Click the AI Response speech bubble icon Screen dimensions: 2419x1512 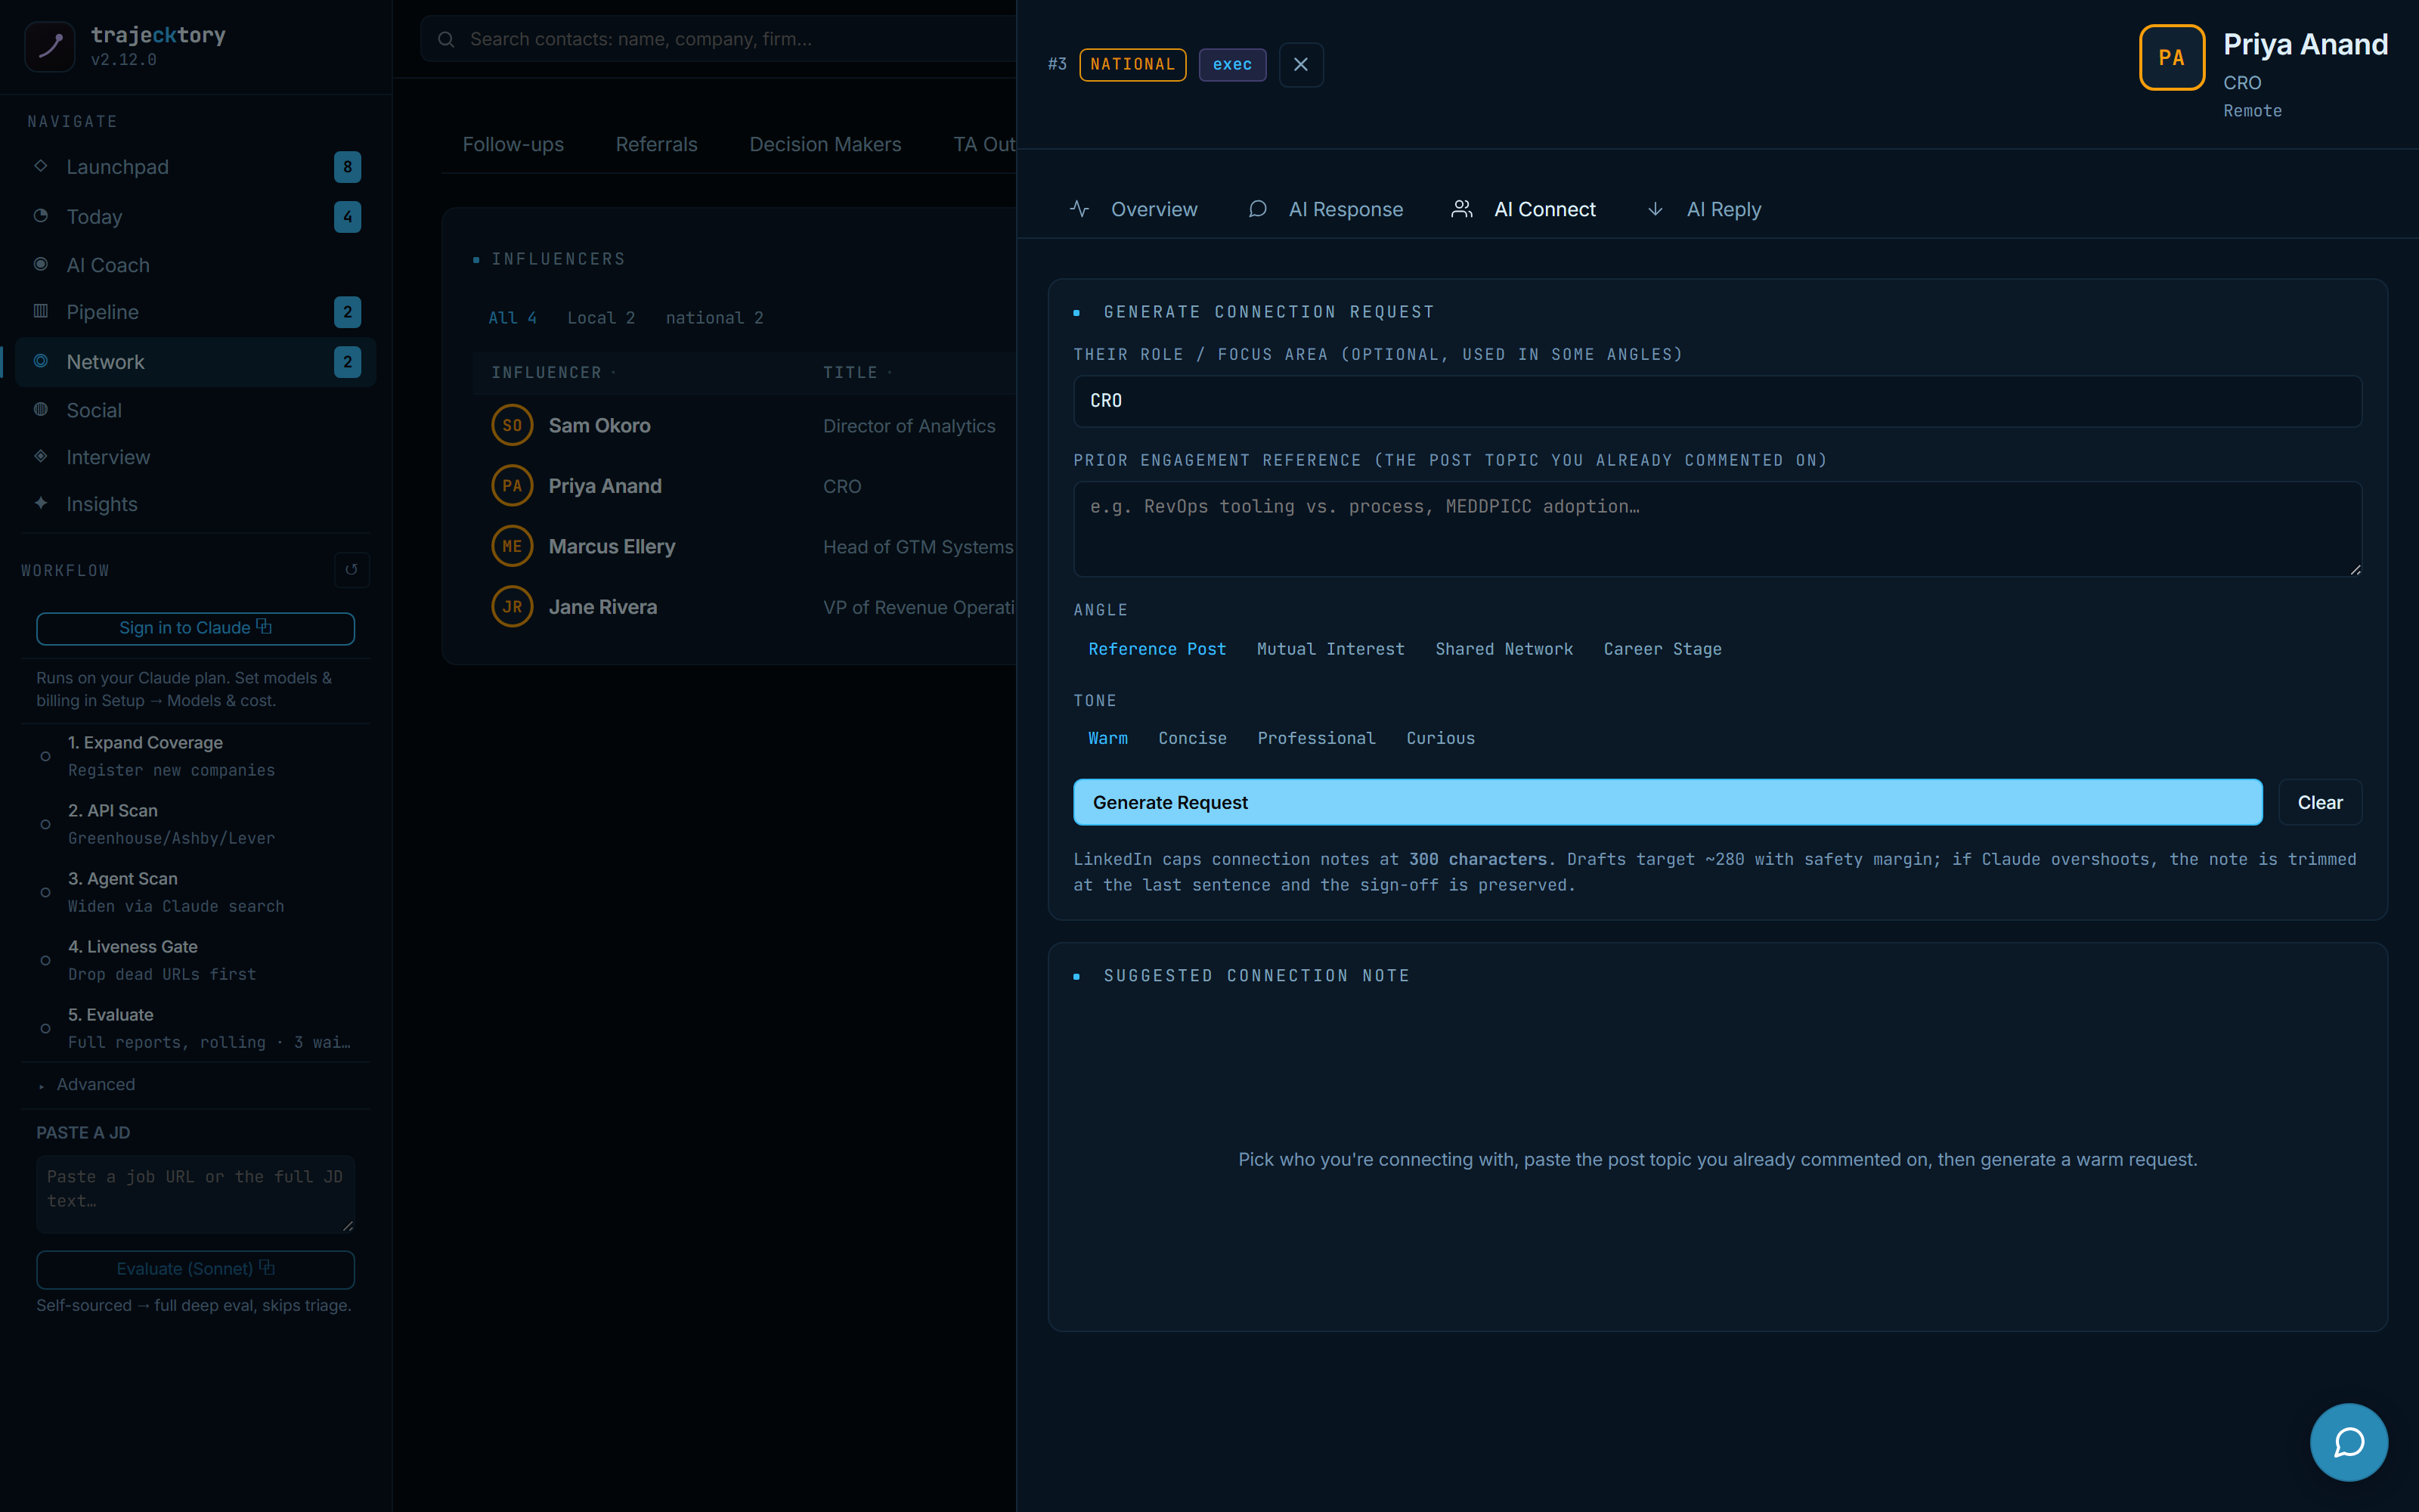tap(1257, 209)
